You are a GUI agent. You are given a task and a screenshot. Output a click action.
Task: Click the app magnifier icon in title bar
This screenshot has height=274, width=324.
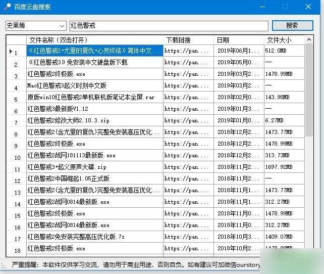coord(7,7)
